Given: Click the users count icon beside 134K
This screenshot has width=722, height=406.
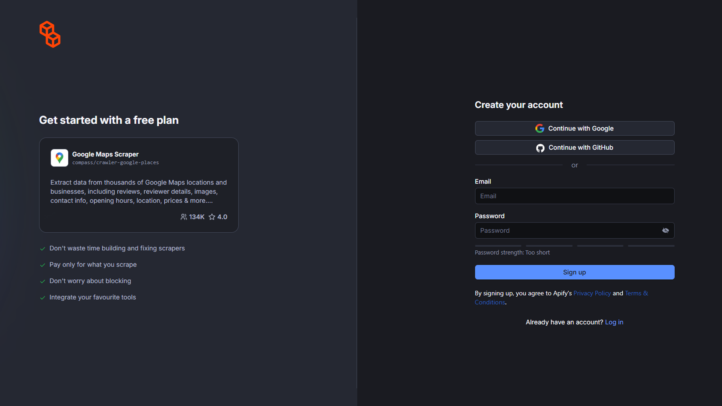Looking at the screenshot, I should 184,217.
